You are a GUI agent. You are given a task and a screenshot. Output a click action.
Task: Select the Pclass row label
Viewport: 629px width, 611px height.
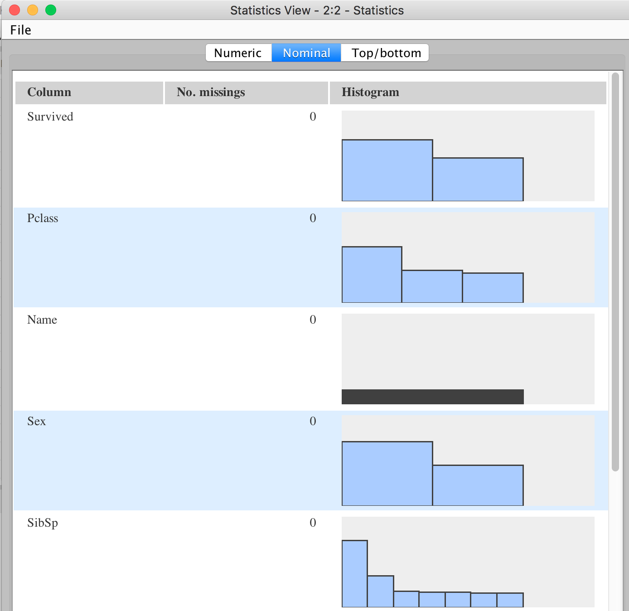point(43,218)
